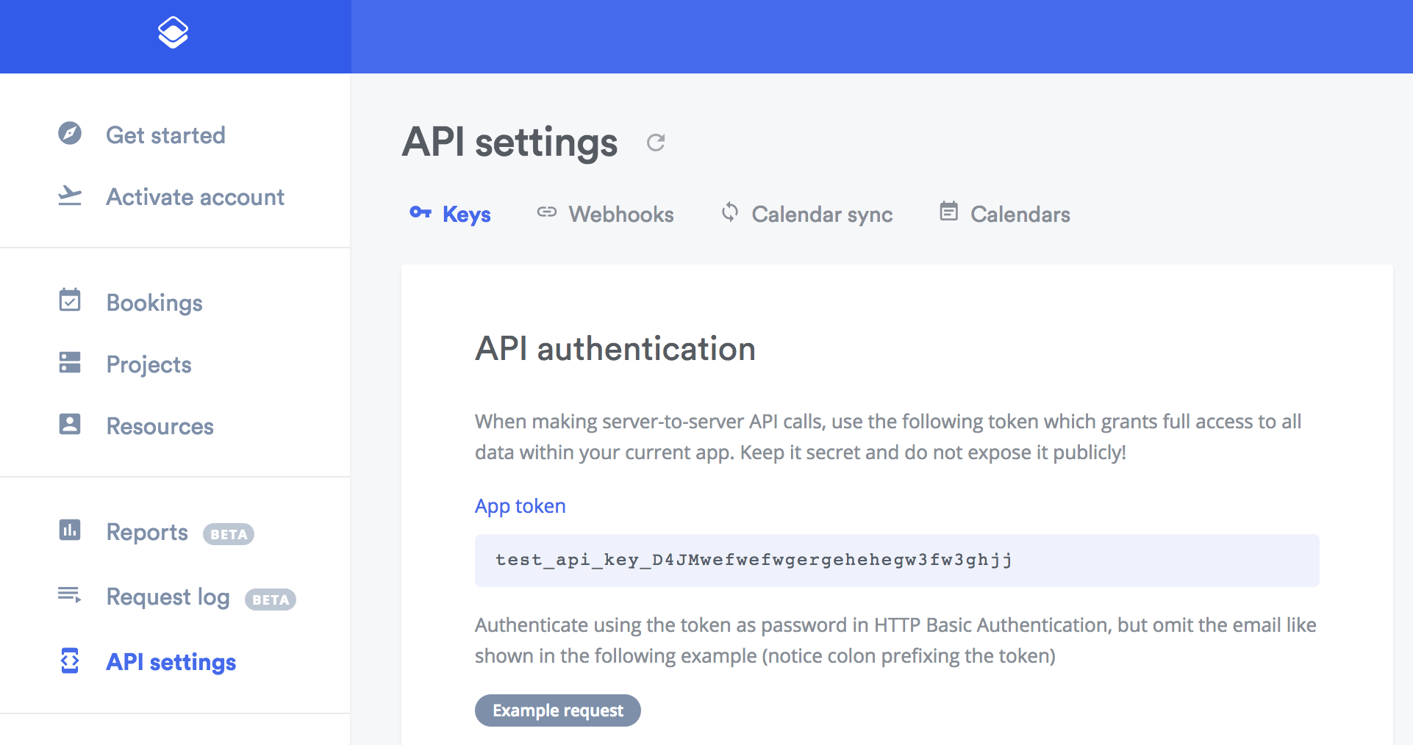Open Resources using the person icon
This screenshot has width=1413, height=745.
point(70,425)
